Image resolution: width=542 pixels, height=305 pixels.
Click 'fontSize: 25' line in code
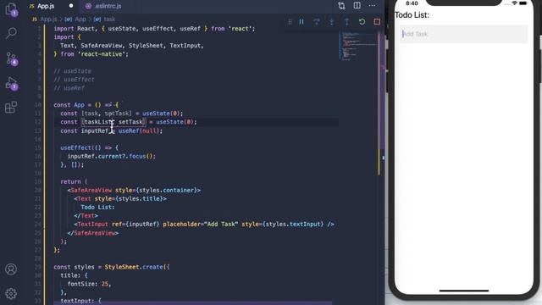(x=90, y=284)
